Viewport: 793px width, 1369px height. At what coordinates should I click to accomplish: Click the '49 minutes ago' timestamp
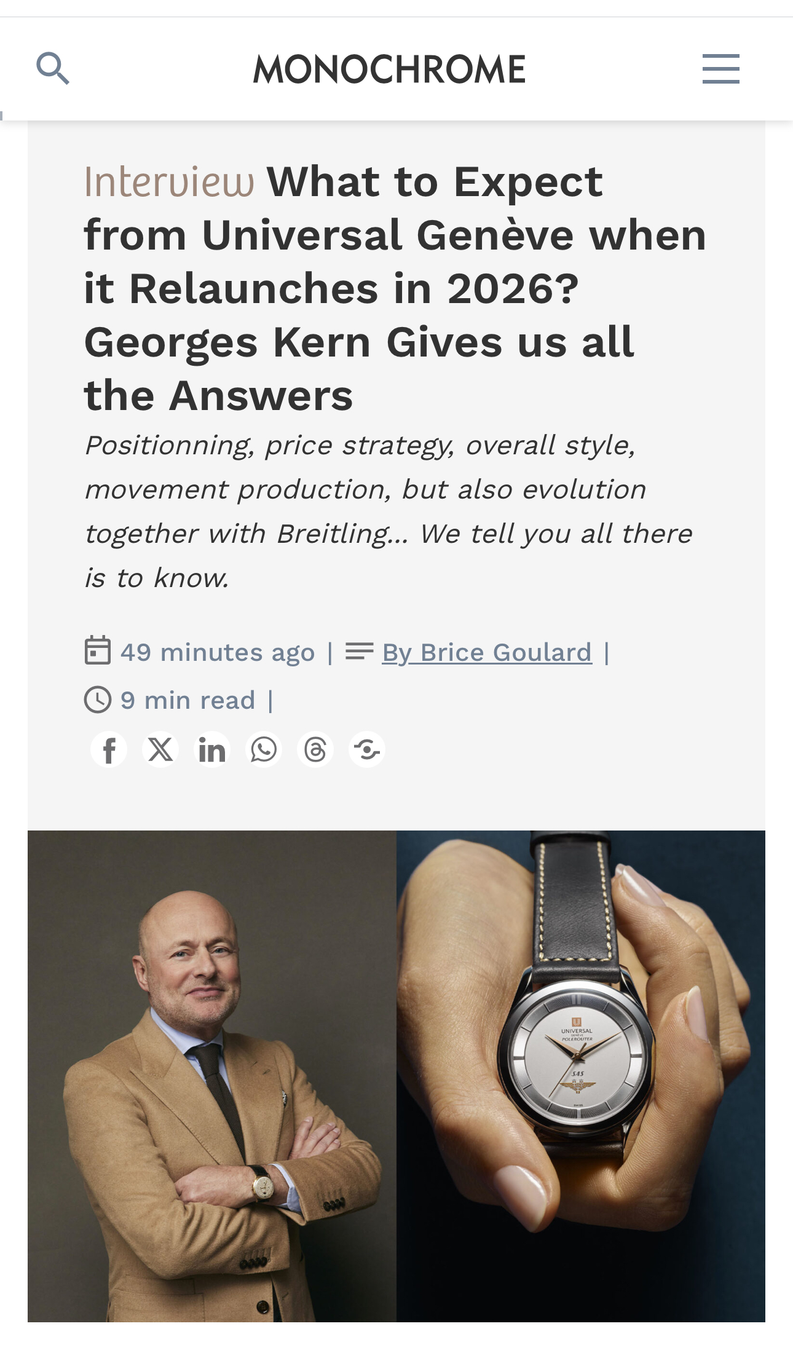(x=218, y=652)
